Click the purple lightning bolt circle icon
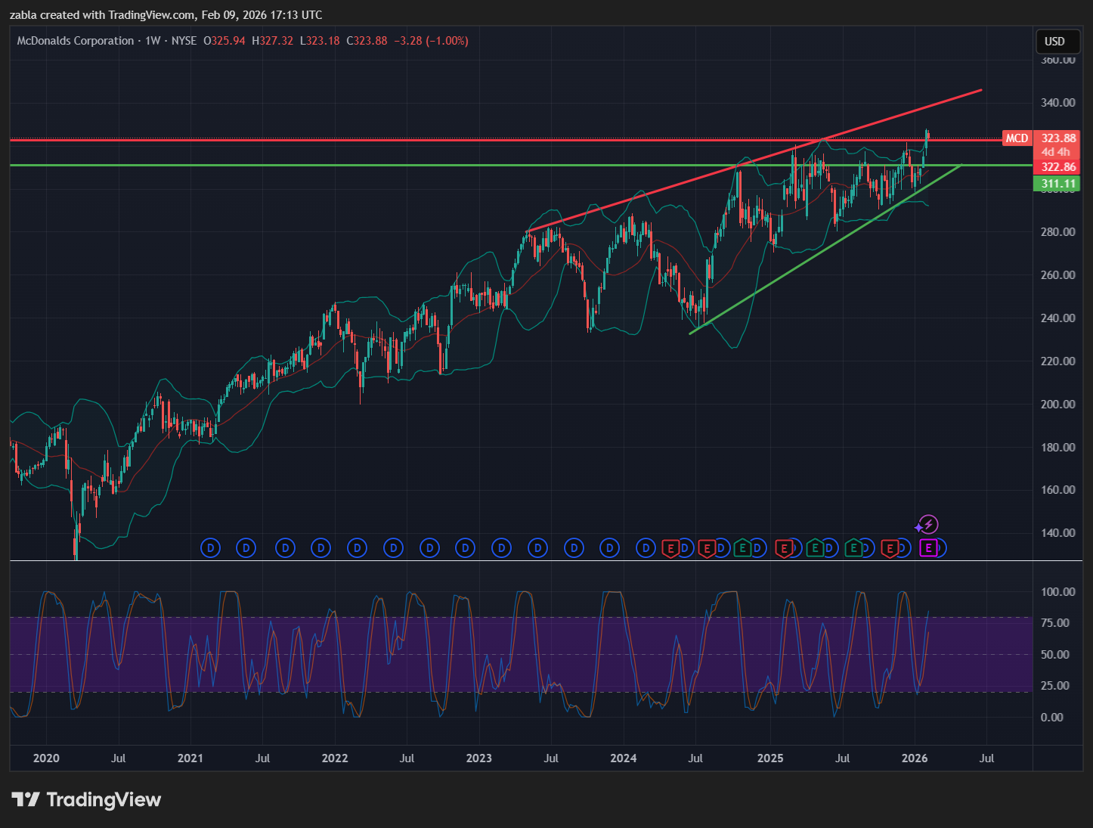 [x=929, y=525]
